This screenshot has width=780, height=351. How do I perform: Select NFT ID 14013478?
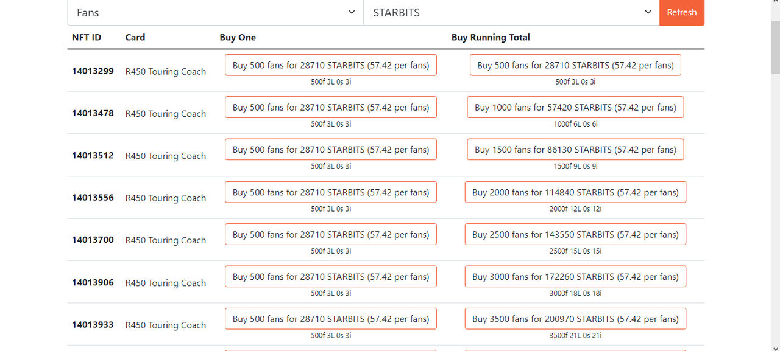93,113
